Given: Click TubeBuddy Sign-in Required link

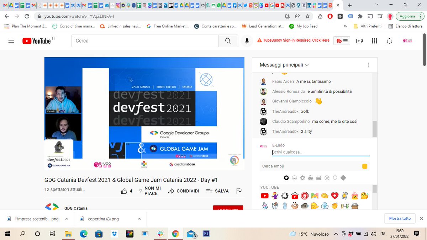Looking at the screenshot, I should coord(293,41).
